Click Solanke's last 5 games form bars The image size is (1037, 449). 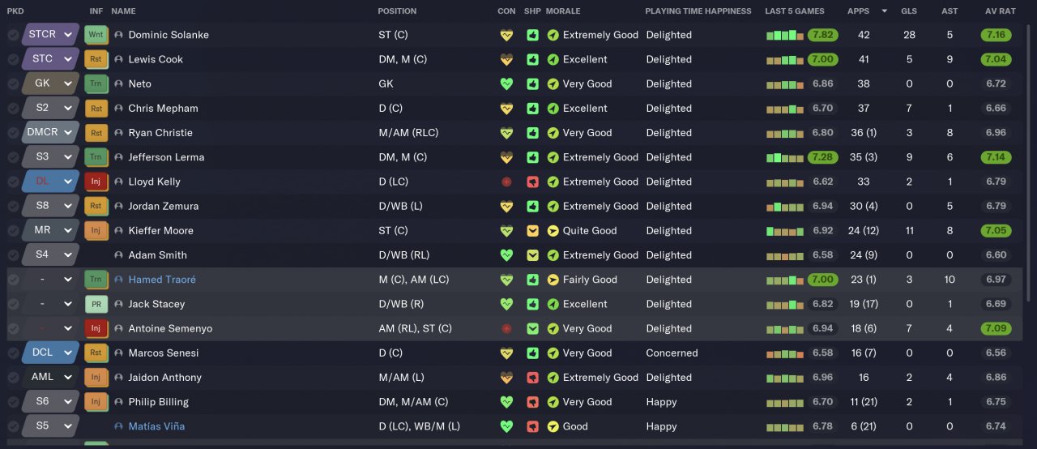[x=784, y=36]
